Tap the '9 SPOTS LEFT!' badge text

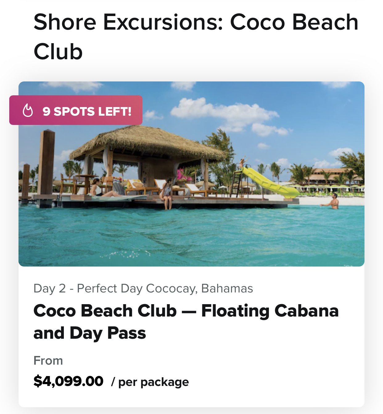pos(87,111)
